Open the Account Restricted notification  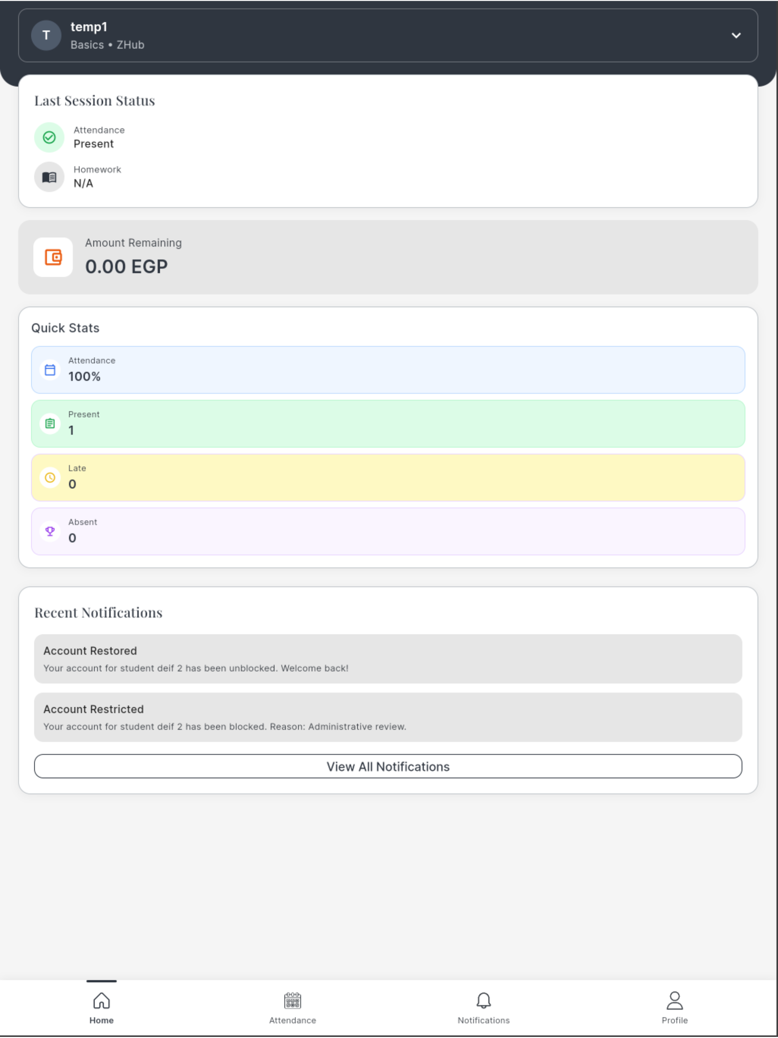click(388, 717)
